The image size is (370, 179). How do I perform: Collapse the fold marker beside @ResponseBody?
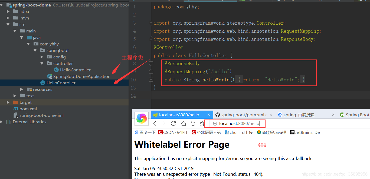point(151,63)
